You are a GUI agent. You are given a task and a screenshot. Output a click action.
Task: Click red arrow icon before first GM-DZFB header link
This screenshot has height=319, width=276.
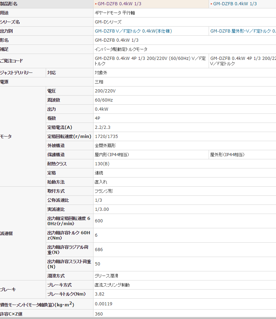tap(96, 4)
